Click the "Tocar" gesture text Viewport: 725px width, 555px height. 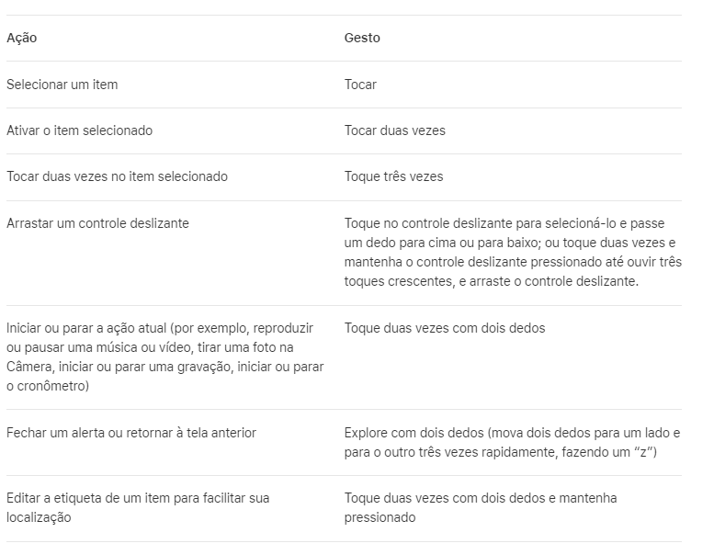[360, 85]
